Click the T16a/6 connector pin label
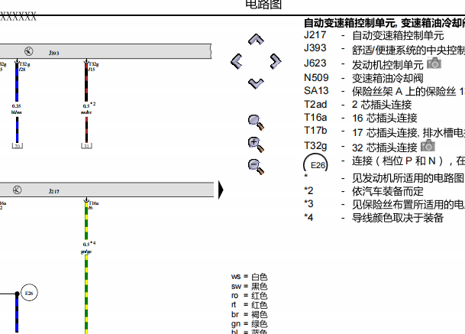 point(93,205)
